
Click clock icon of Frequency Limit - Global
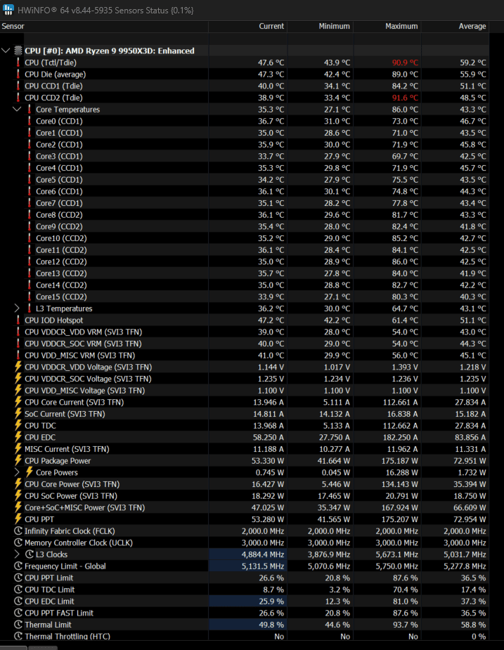pyautogui.click(x=18, y=566)
